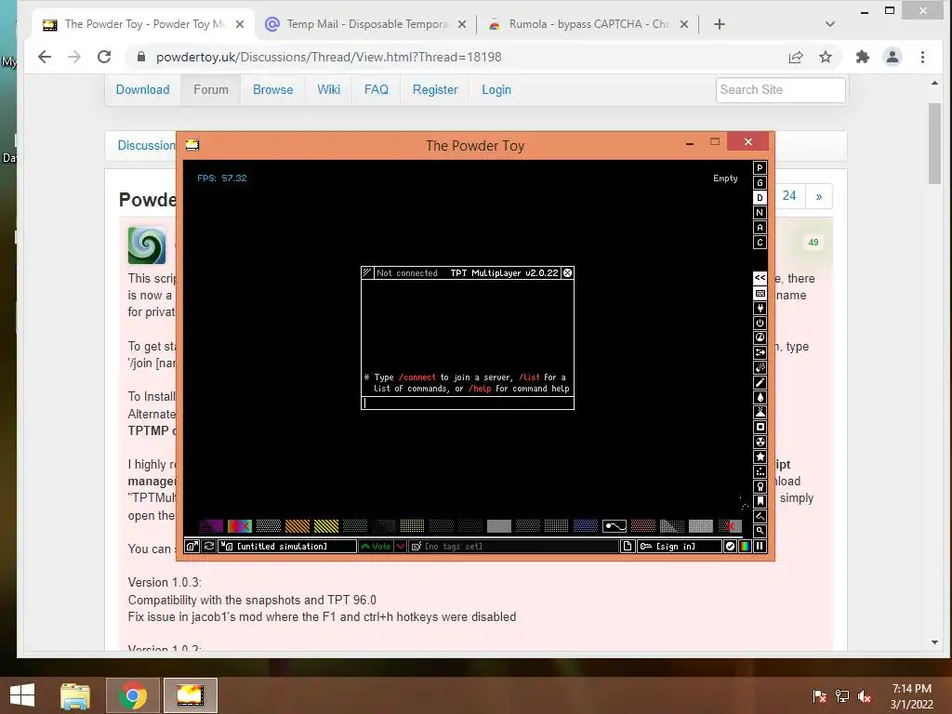Click the multiplayer chat input field
The width and height of the screenshot is (952, 714).
coord(468,403)
